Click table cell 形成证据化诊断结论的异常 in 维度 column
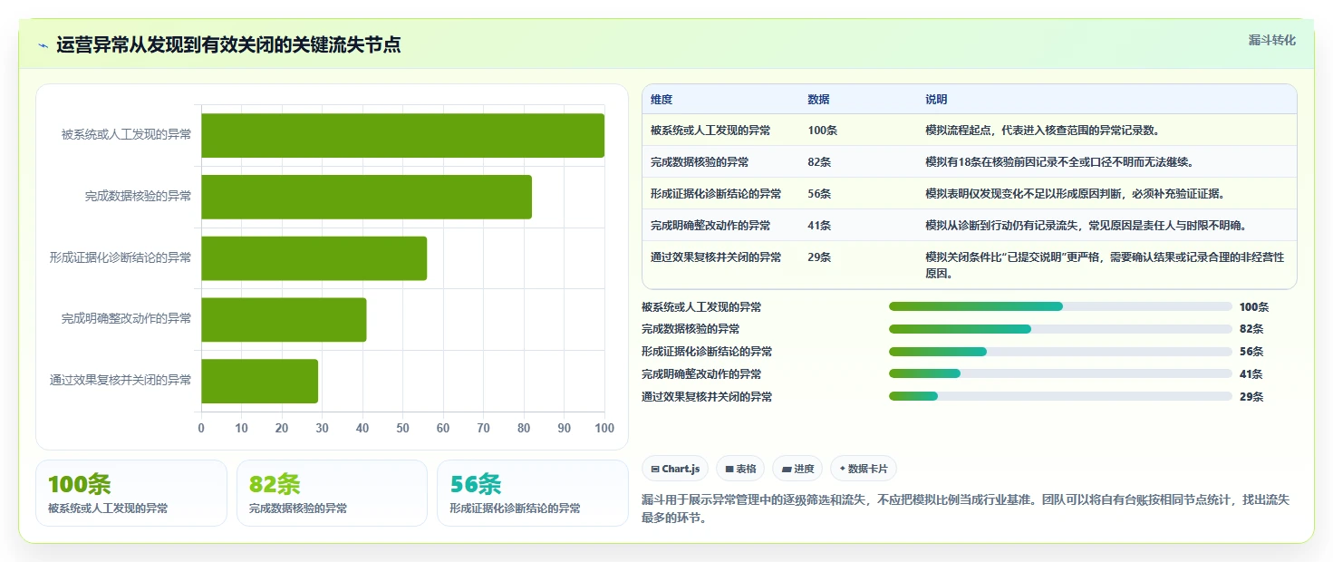Screen dimensions: 1333x562 pyautogui.click(x=716, y=194)
